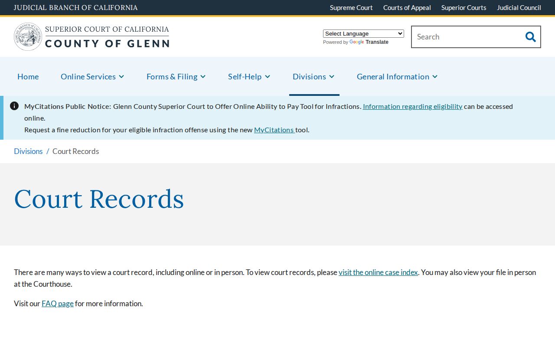The height and width of the screenshot is (347, 555).
Task: Open the Self-Help menu
Action: (245, 76)
